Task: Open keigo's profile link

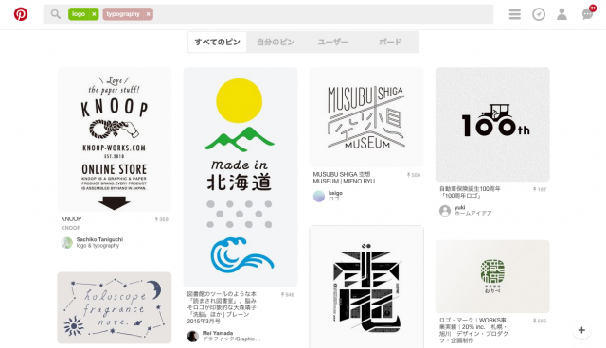Action: point(335,193)
